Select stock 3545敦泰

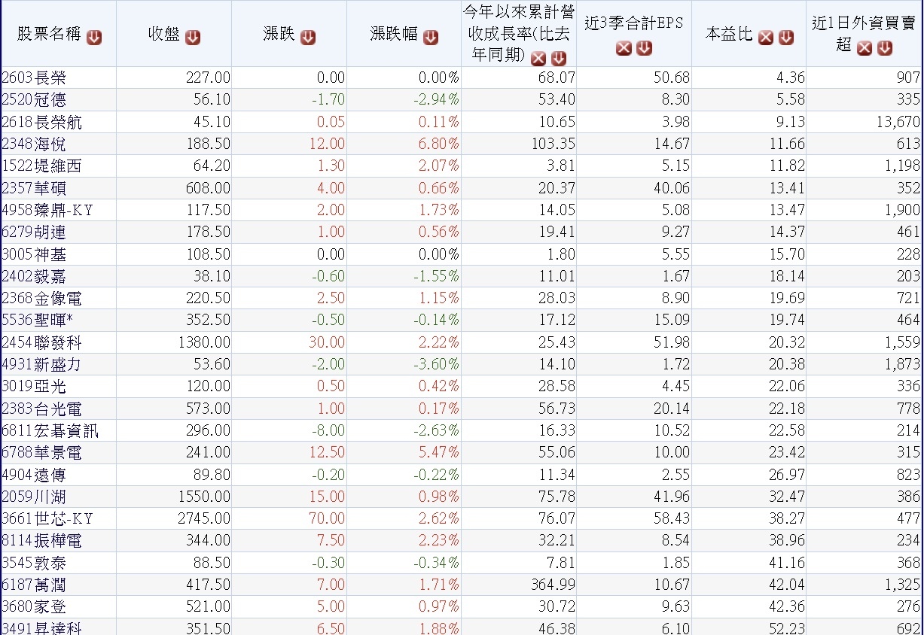click(33, 564)
